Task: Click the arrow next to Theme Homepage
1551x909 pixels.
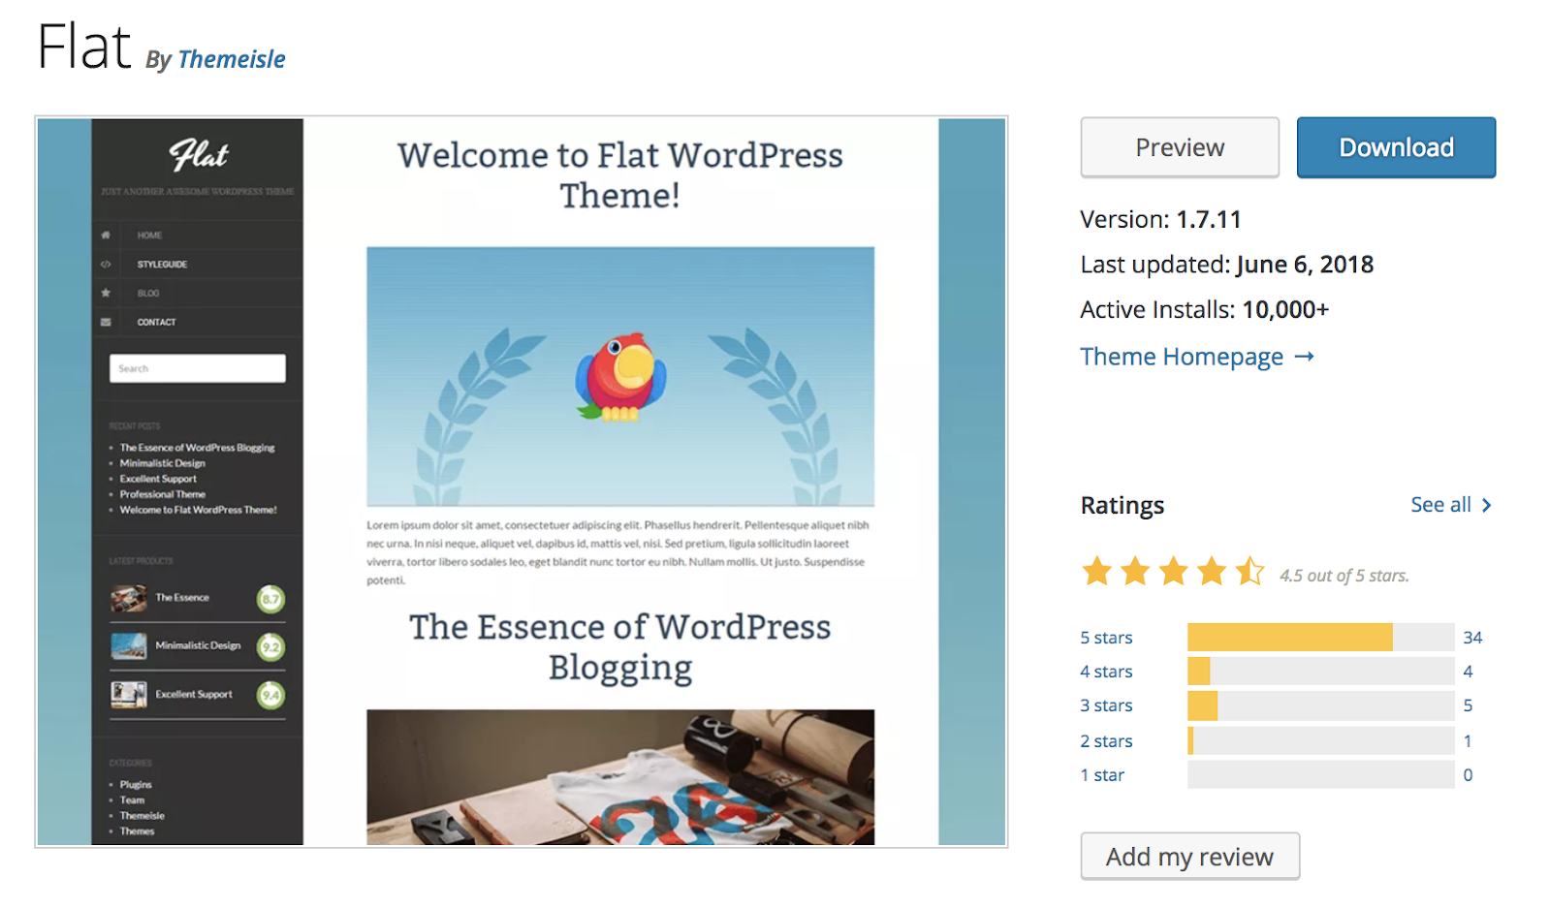Action: [1305, 357]
